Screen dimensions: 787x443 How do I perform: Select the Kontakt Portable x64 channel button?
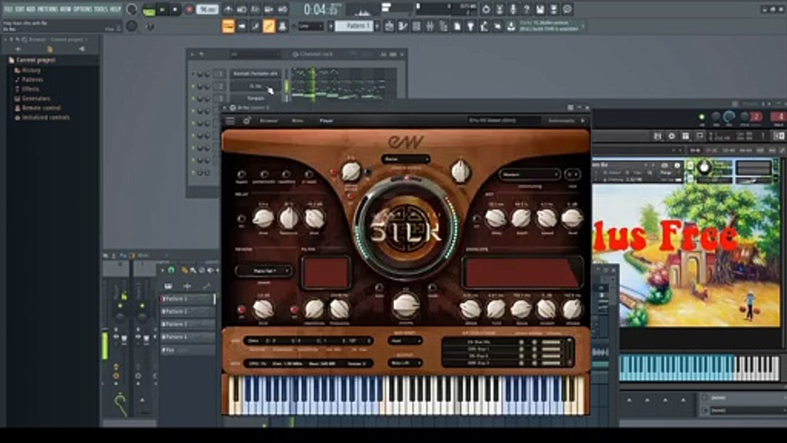click(255, 74)
